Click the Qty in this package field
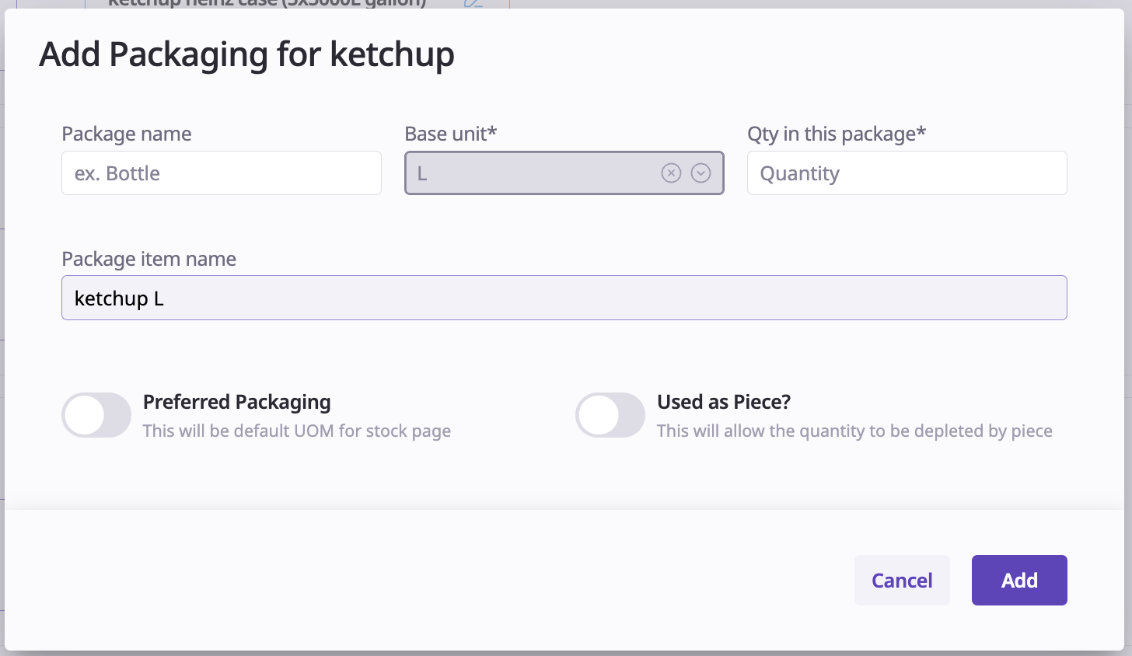Image resolution: width=1132 pixels, height=656 pixels. coord(907,173)
